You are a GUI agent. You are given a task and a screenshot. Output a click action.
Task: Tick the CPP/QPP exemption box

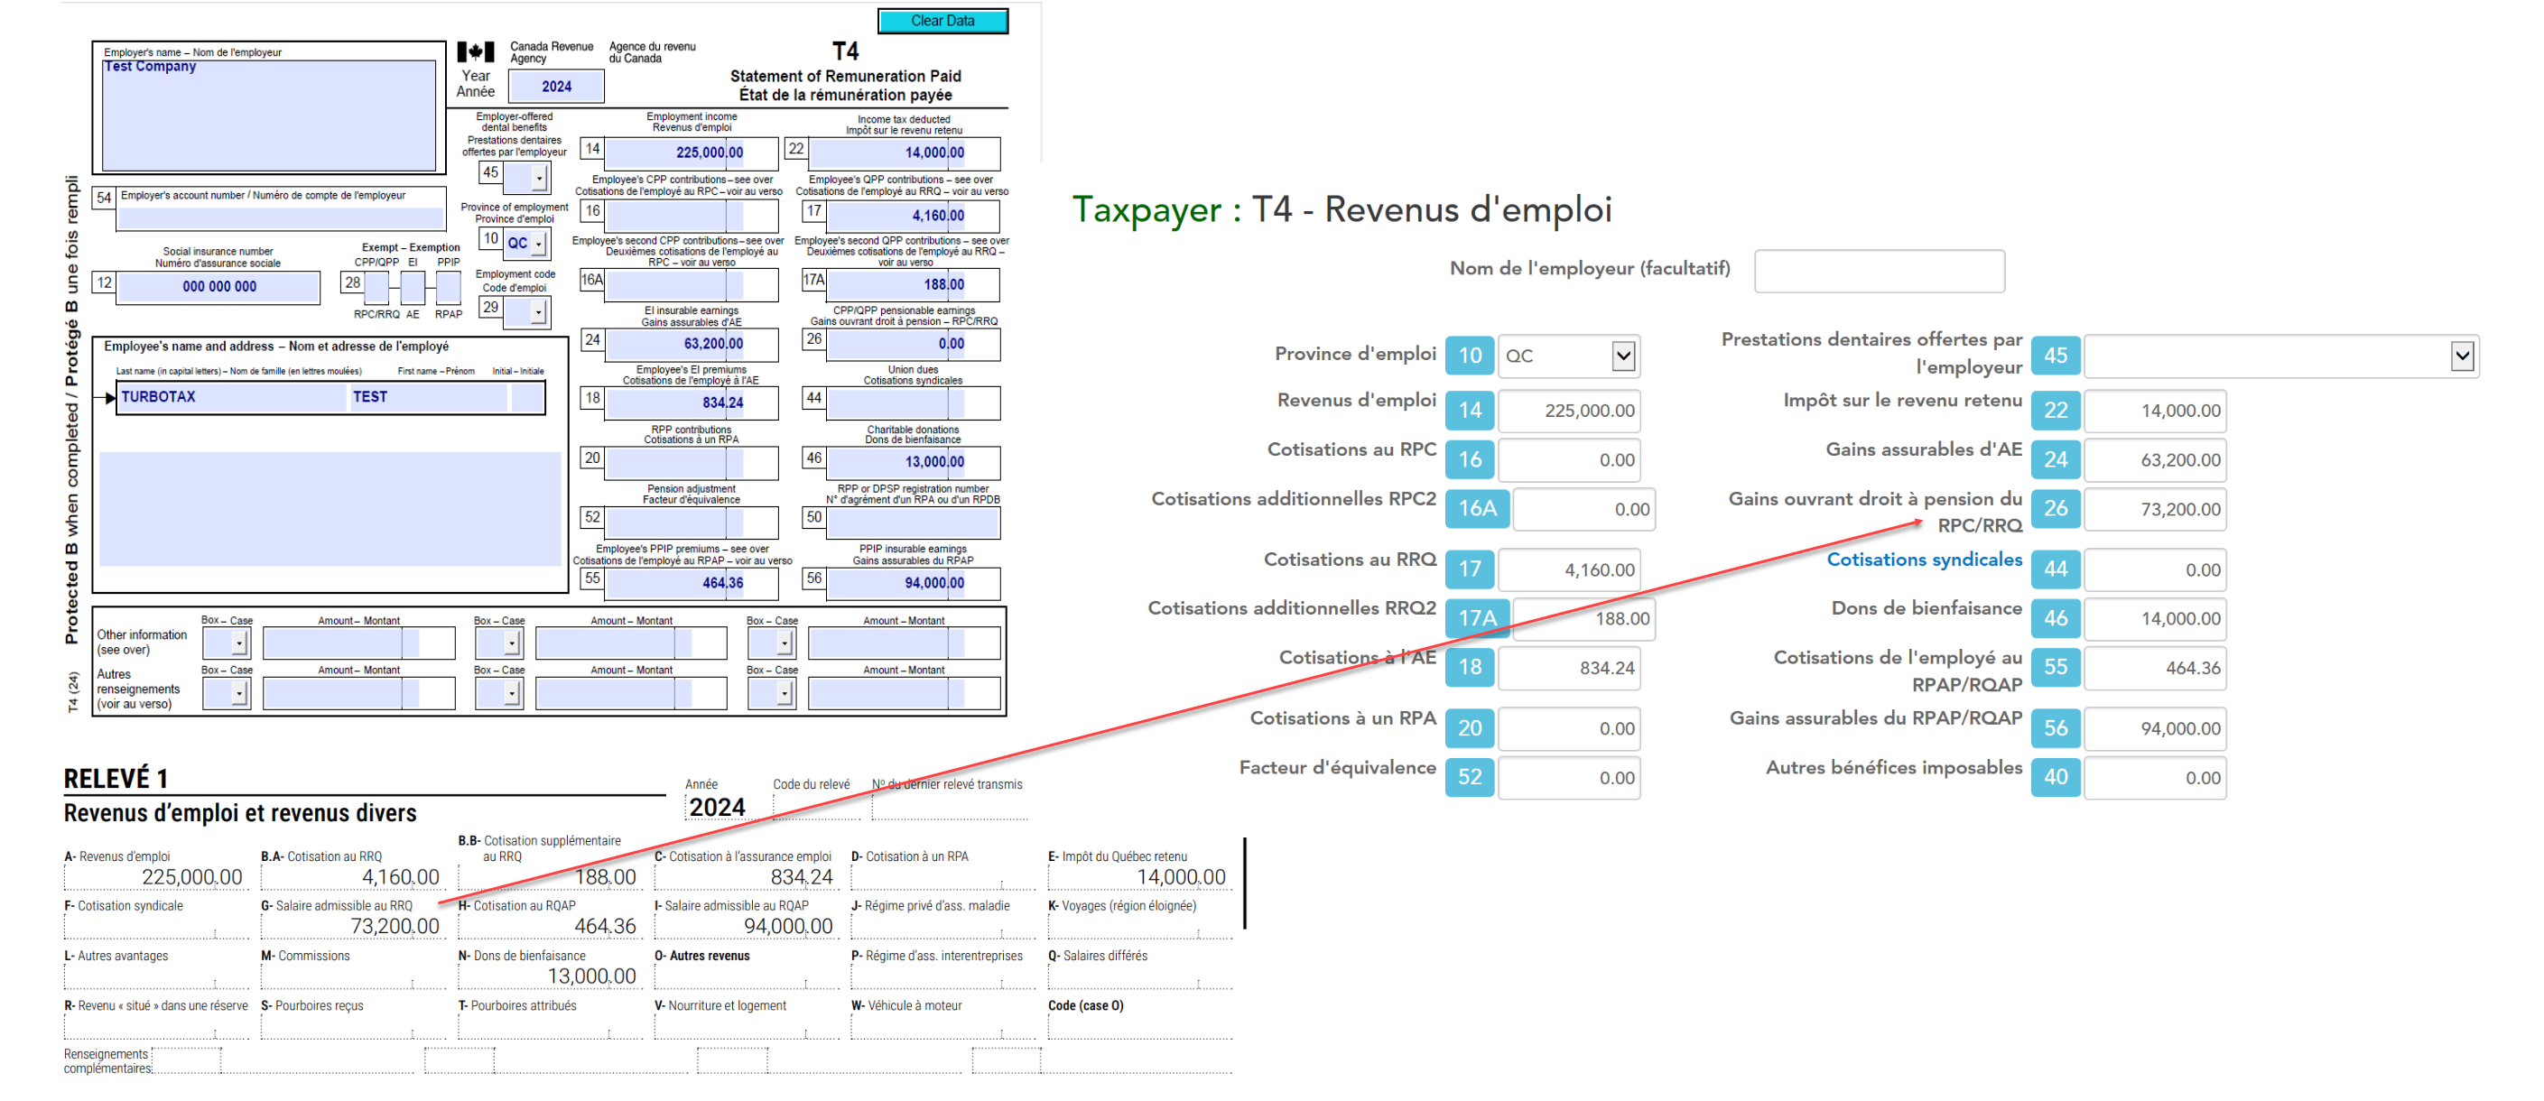376,287
